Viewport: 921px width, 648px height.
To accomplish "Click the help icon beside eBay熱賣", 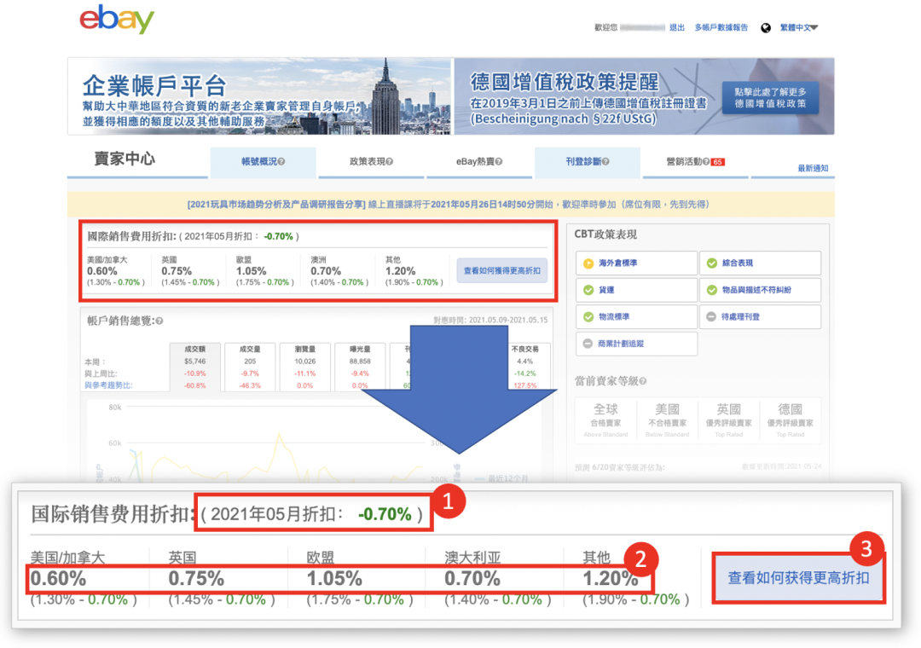I will coord(499,161).
